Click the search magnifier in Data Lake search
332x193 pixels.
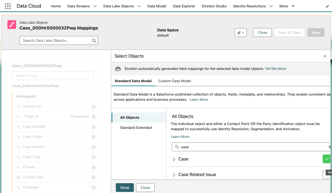point(94,41)
